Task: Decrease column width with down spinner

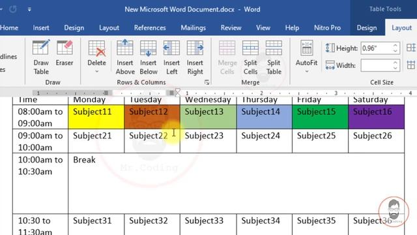Action: (395, 68)
